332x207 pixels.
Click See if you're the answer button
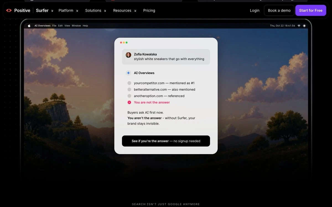(x=166, y=141)
